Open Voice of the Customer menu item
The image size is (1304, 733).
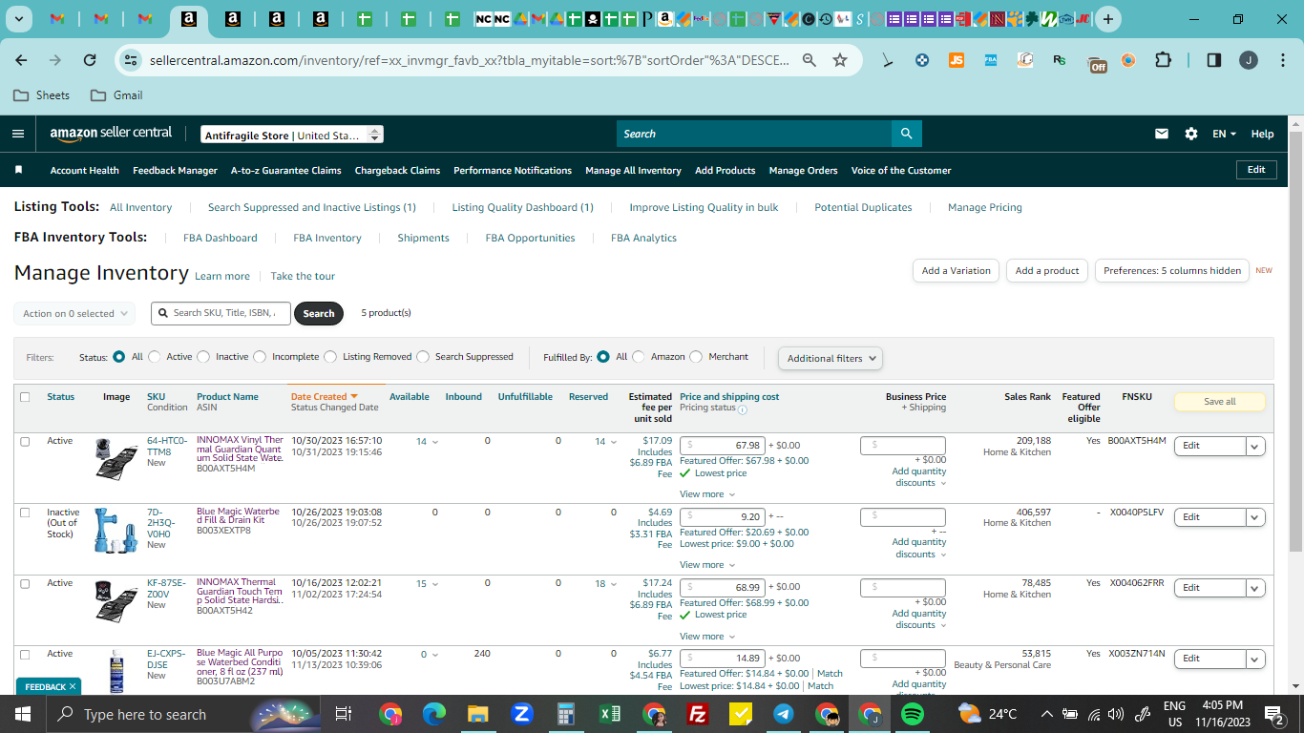coord(901,170)
